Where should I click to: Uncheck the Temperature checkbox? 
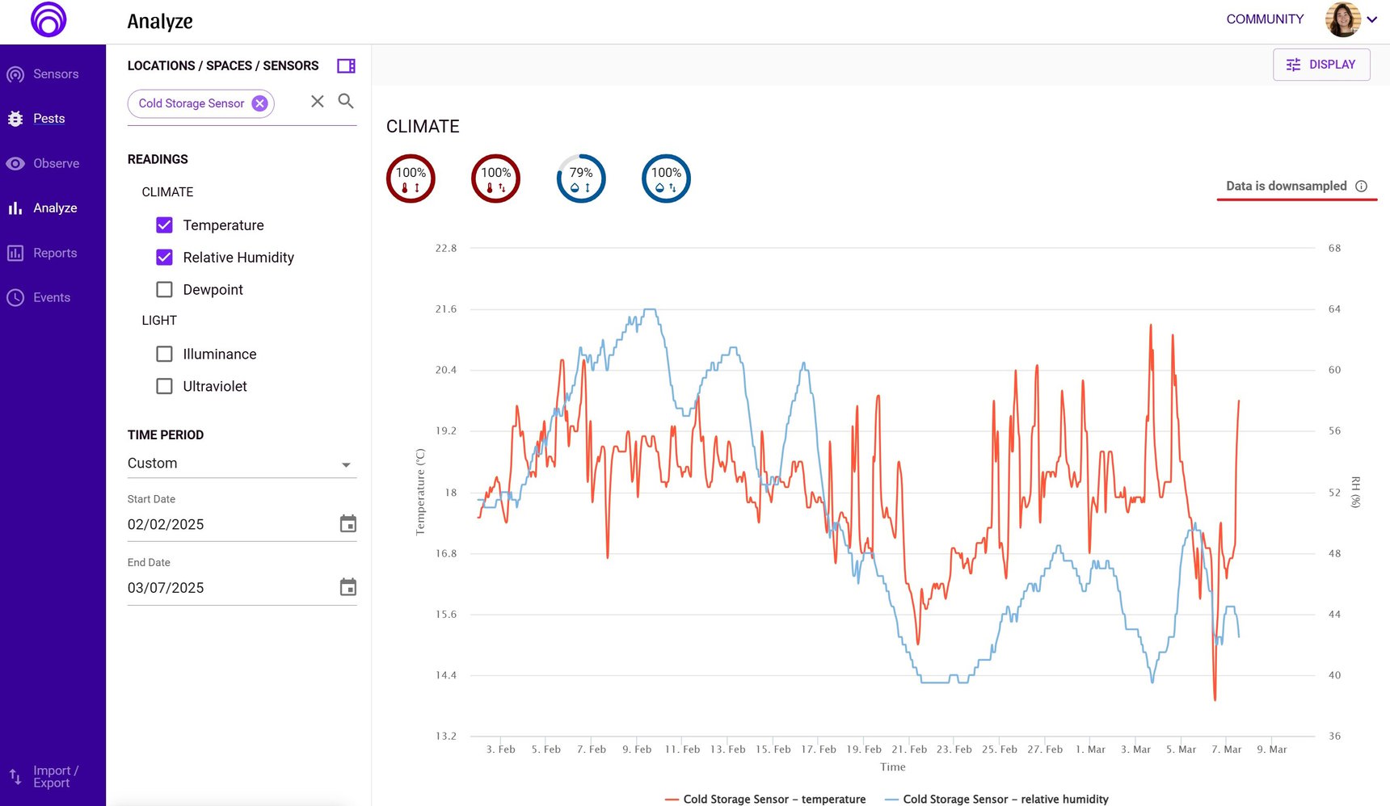[x=164, y=225]
